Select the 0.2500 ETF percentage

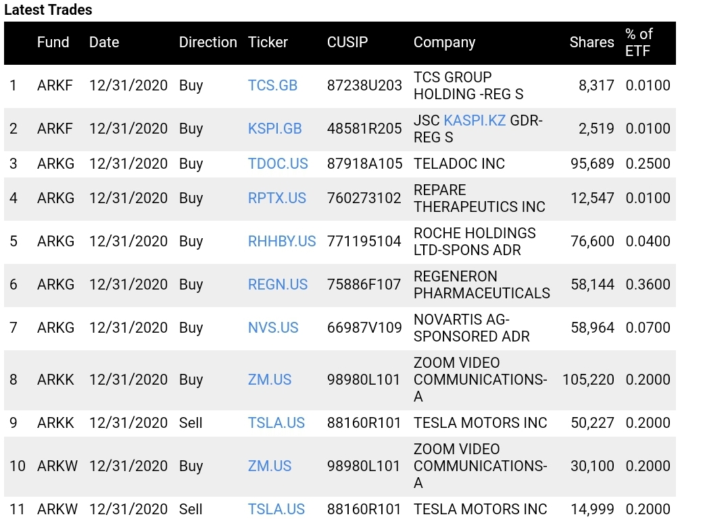tap(648, 163)
